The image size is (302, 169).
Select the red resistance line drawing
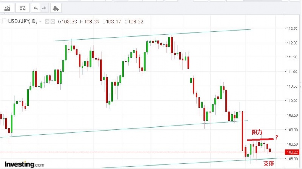click(x=260, y=140)
